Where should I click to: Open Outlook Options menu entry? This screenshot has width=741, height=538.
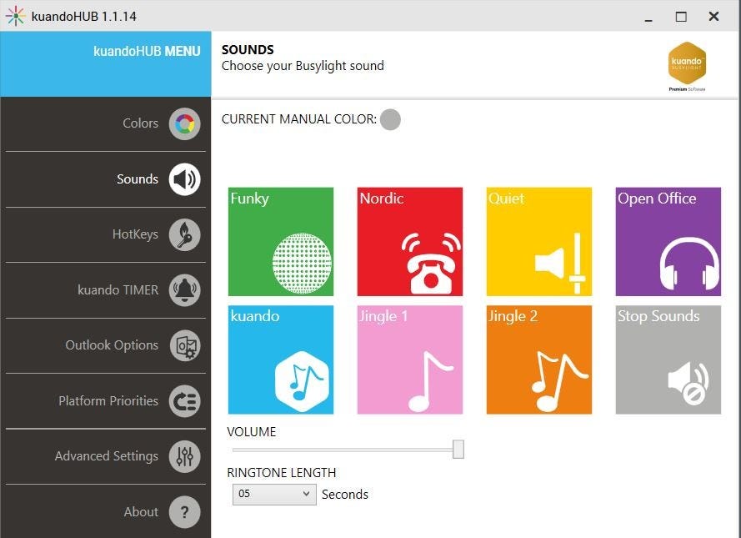[x=112, y=345]
